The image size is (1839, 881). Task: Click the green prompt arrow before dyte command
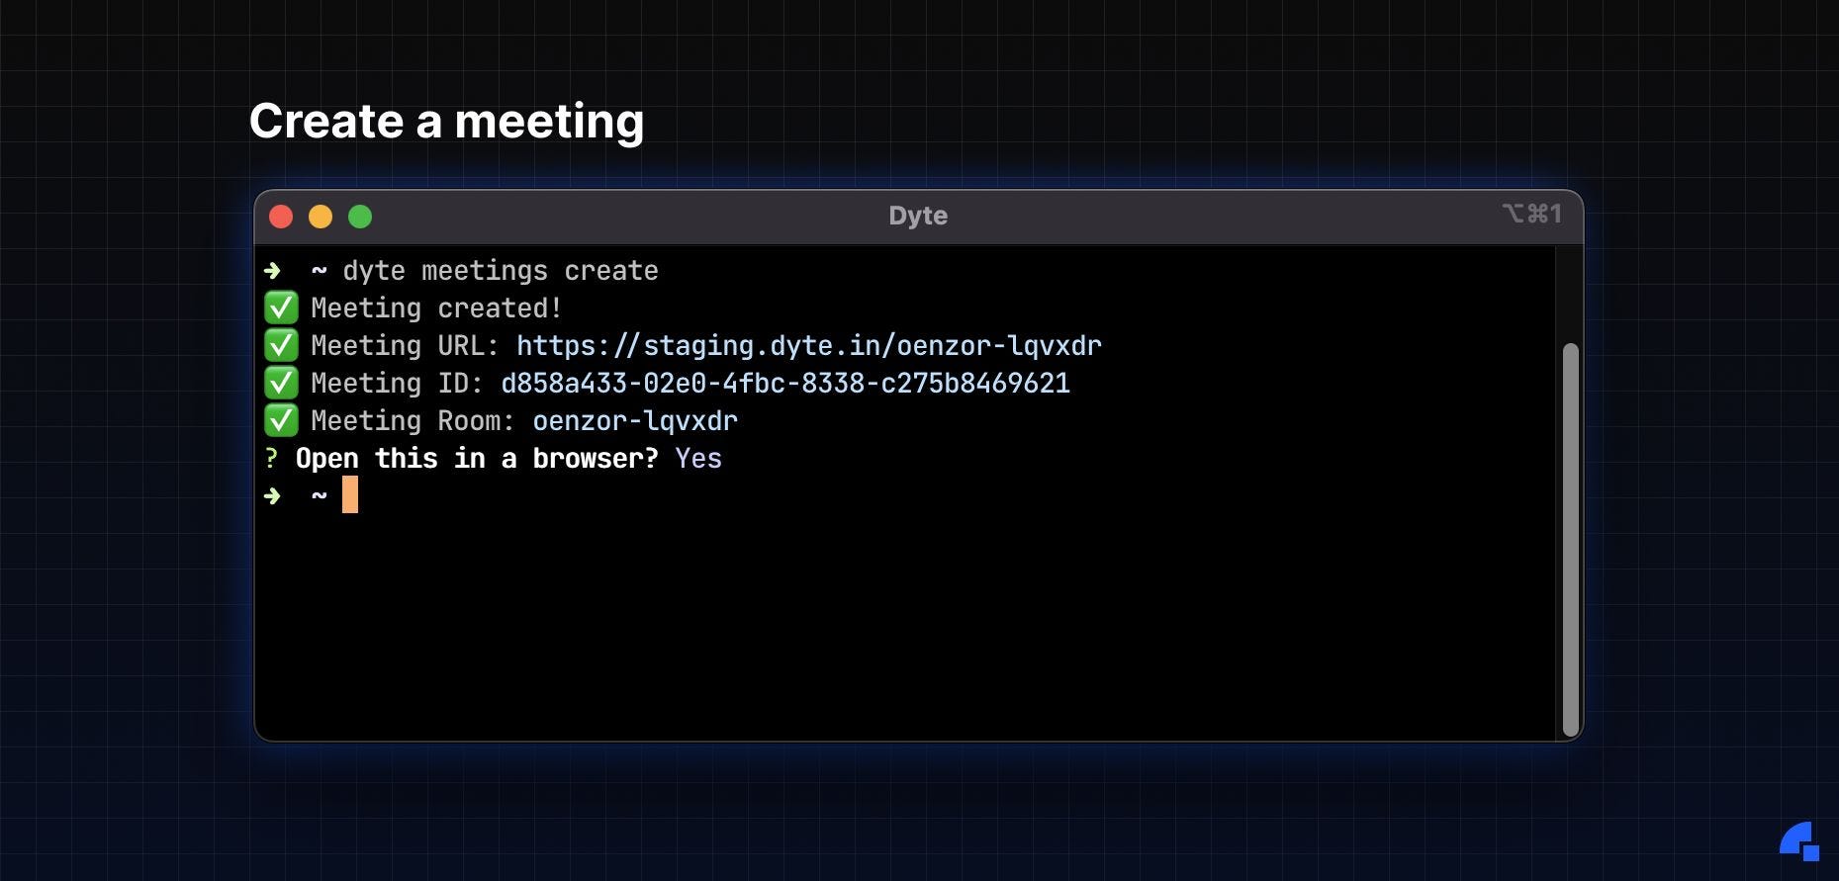(x=273, y=270)
